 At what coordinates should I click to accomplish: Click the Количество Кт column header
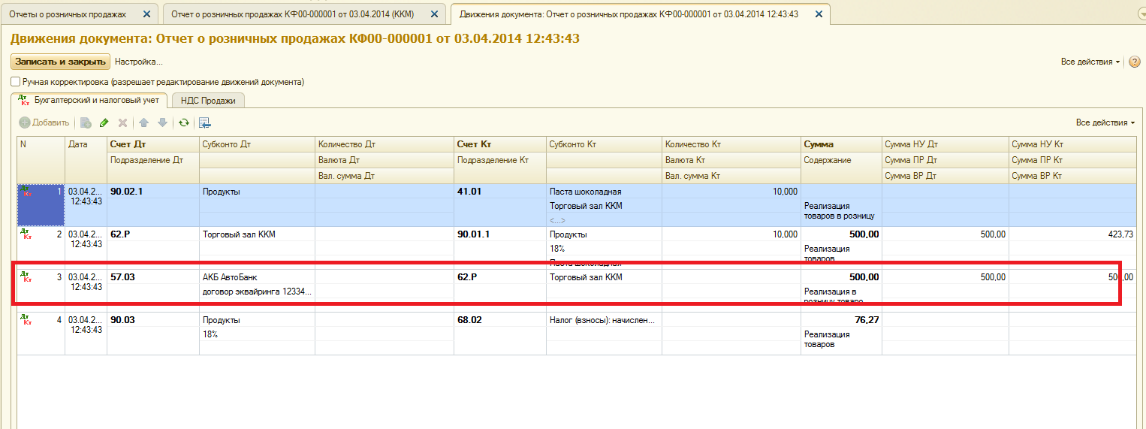click(x=731, y=144)
